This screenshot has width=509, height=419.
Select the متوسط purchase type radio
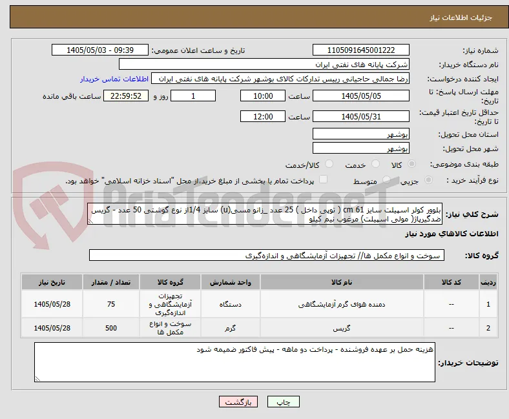pos(387,180)
